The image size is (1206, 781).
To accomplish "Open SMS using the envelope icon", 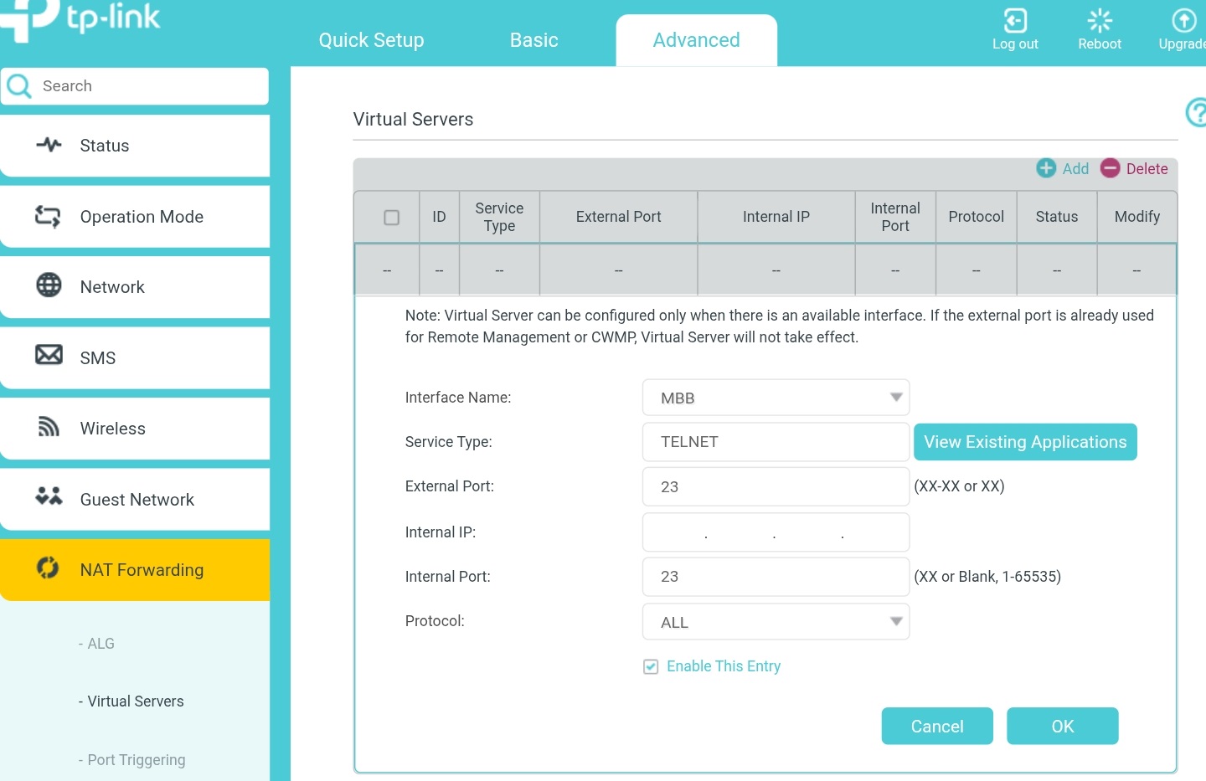I will 49,354.
